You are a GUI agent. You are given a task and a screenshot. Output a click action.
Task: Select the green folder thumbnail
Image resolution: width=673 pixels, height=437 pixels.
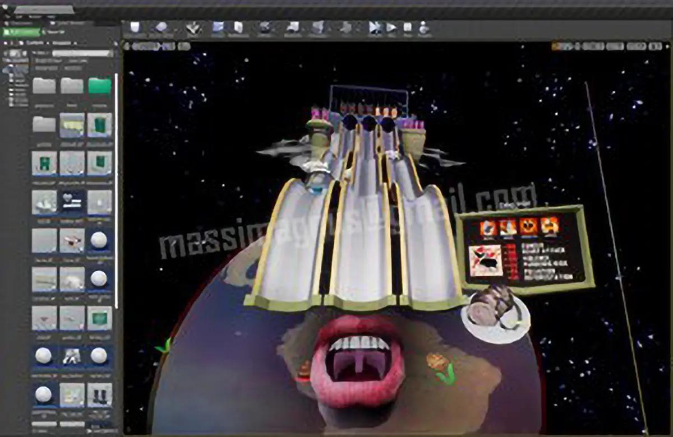(x=99, y=86)
